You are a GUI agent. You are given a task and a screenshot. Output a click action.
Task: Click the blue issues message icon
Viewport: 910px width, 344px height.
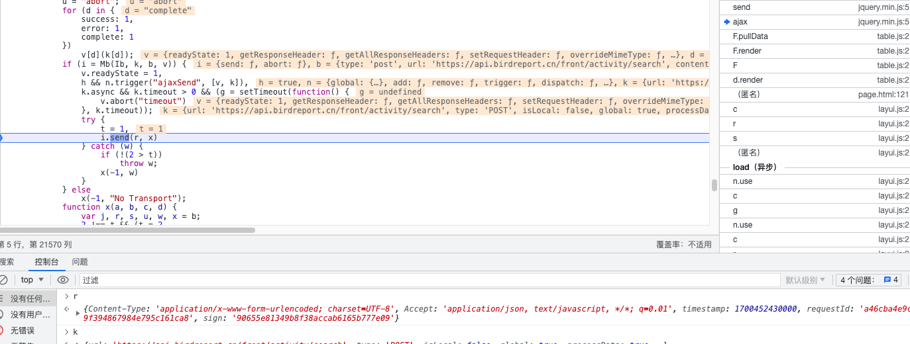click(x=887, y=280)
